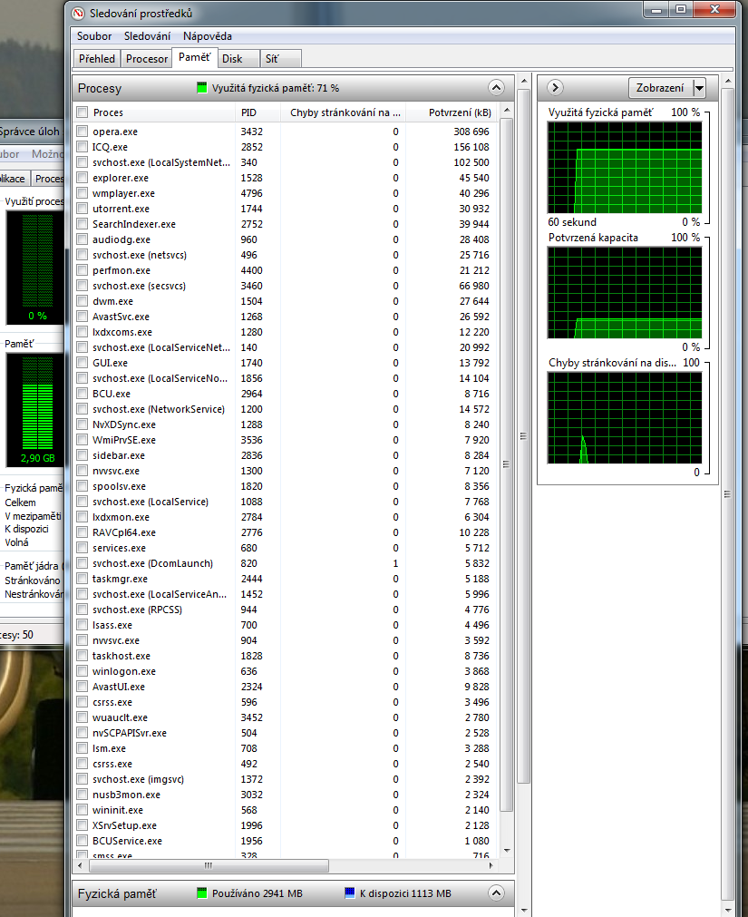Viewport: 748px width, 917px height.
Task: Sort by the Potvrzení (kB) column
Action: click(x=461, y=112)
